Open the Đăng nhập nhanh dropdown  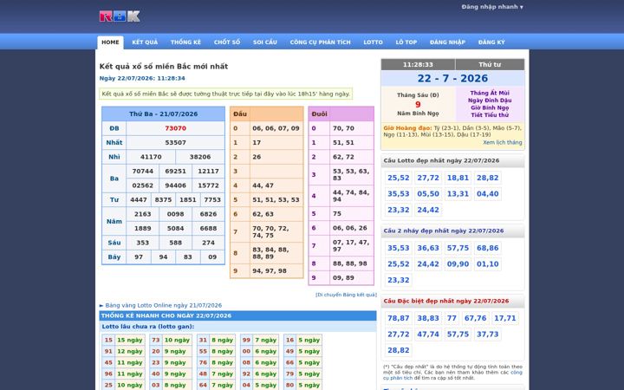pyautogui.click(x=492, y=7)
